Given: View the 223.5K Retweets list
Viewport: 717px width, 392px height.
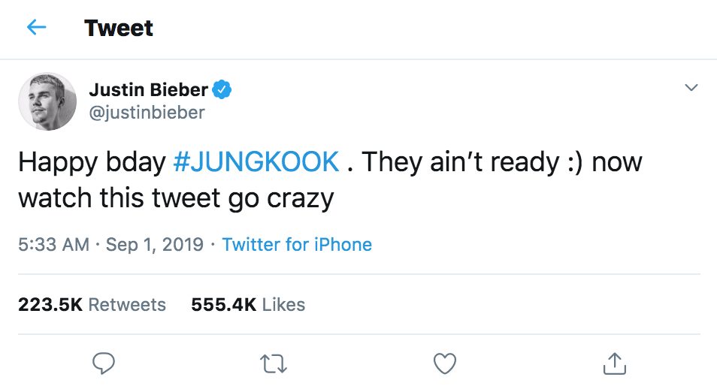Looking at the screenshot, I should click(92, 304).
